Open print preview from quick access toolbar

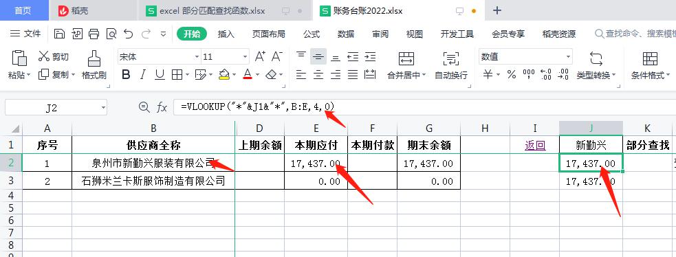[x=111, y=34]
